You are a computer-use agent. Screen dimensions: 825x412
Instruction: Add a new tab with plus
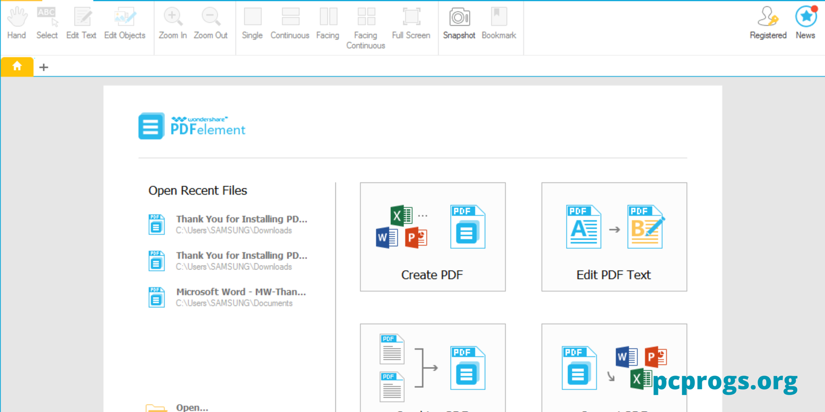(x=44, y=67)
